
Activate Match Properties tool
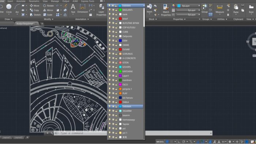(166, 10)
